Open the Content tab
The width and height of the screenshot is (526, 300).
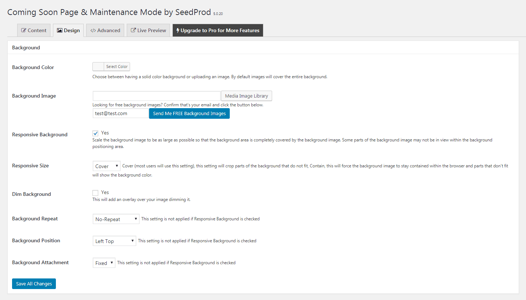click(34, 30)
